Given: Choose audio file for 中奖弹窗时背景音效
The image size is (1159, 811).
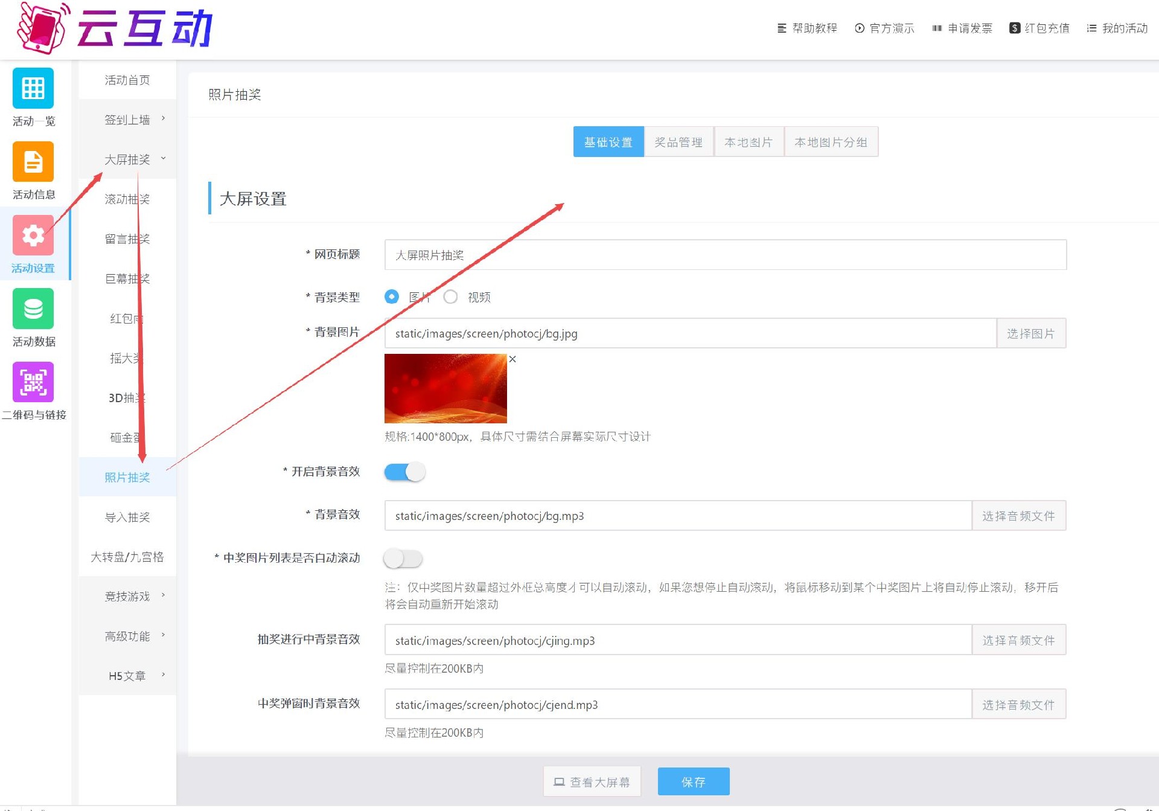Looking at the screenshot, I should [1019, 705].
